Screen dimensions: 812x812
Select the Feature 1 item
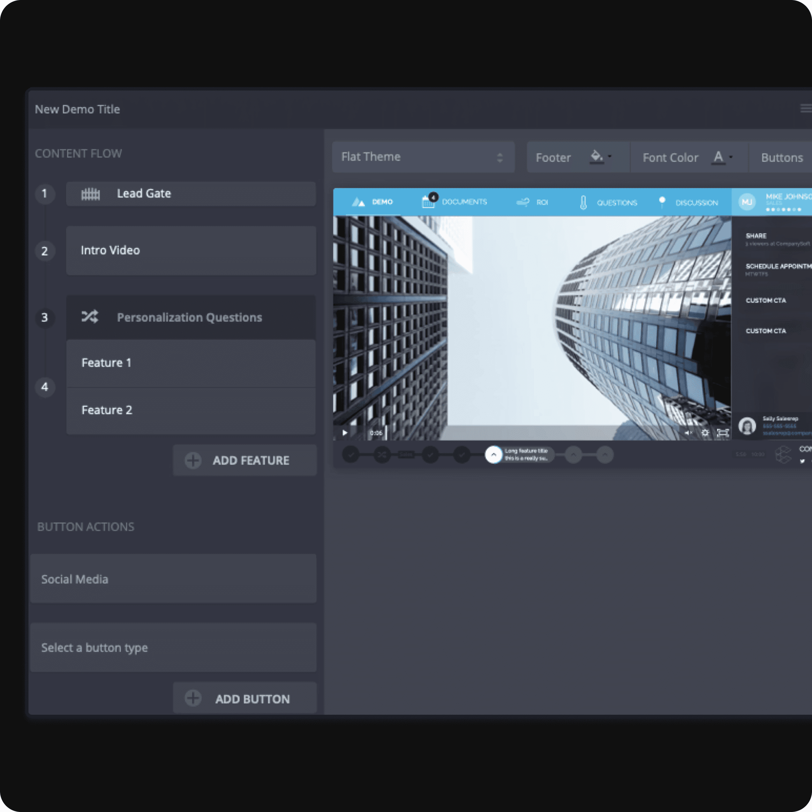[191, 363]
